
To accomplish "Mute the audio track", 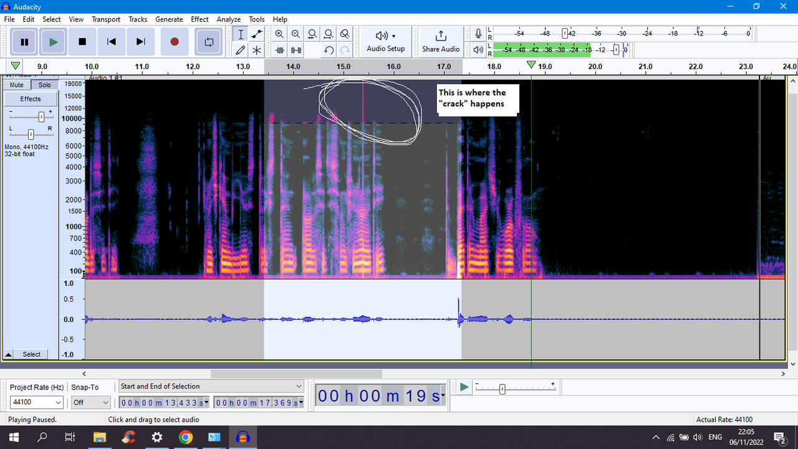I will (17, 85).
